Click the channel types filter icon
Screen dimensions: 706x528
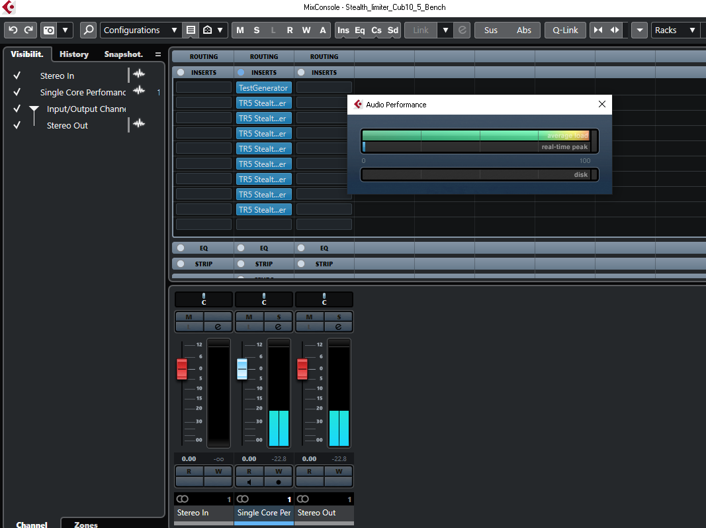pos(208,30)
